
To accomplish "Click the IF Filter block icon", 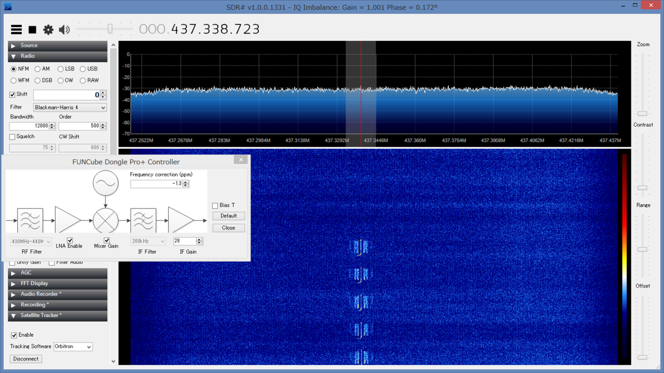I will (144, 220).
